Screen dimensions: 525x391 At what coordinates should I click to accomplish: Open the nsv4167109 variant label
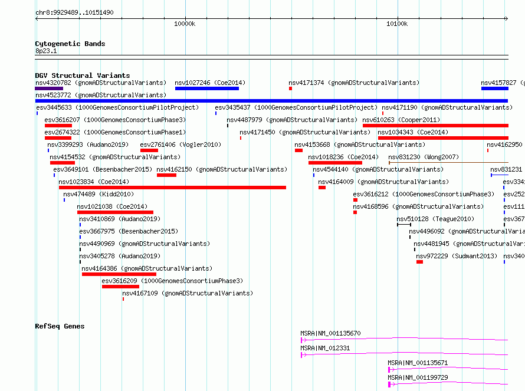[x=188, y=293]
